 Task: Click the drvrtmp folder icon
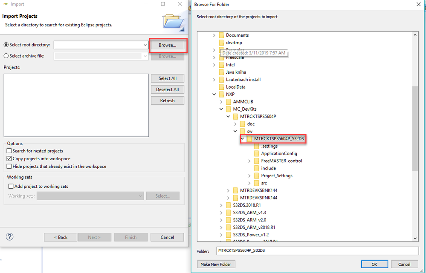click(221, 43)
